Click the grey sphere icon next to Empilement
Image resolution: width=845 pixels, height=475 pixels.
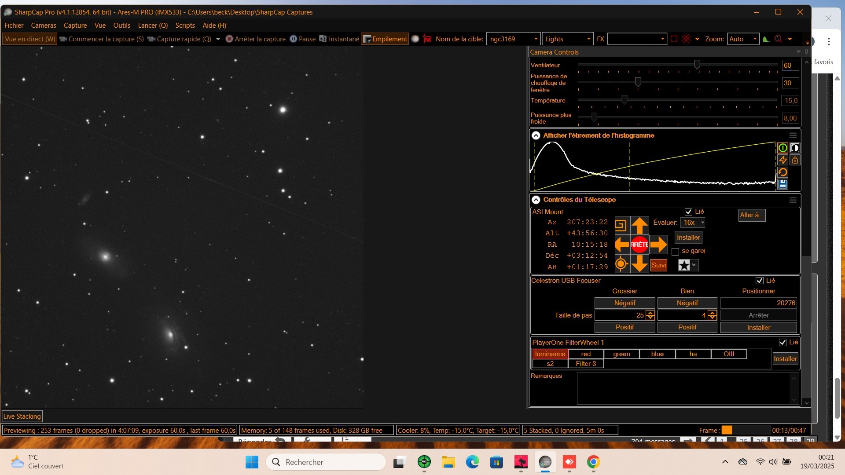point(415,39)
